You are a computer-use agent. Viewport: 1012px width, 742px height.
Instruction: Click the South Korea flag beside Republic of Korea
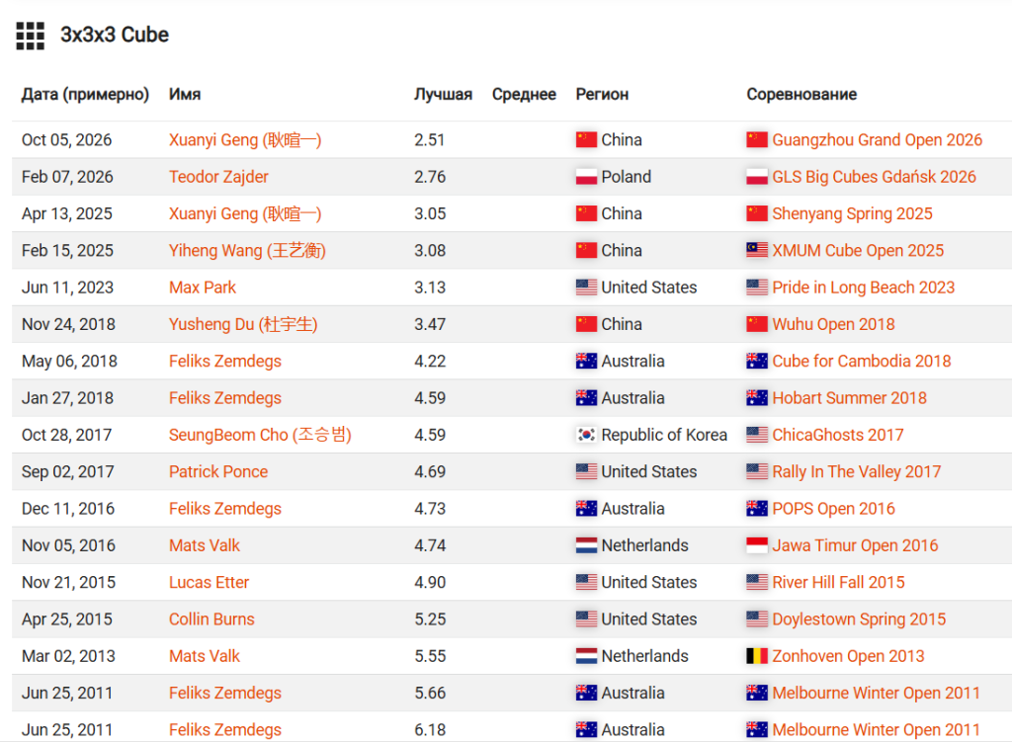point(587,435)
